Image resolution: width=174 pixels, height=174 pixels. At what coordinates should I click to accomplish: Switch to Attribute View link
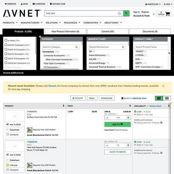(x=134, y=98)
